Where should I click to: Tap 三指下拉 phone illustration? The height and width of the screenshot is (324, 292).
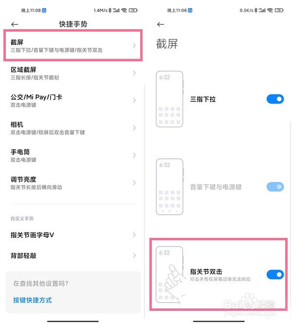tap(169, 99)
